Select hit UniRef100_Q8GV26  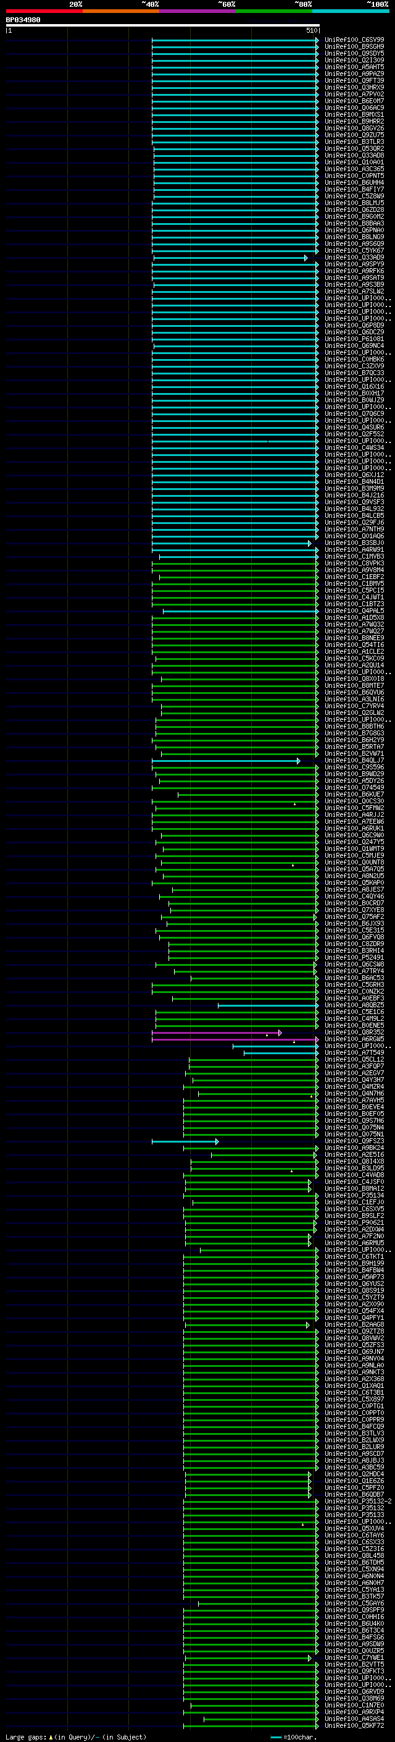tap(354, 129)
